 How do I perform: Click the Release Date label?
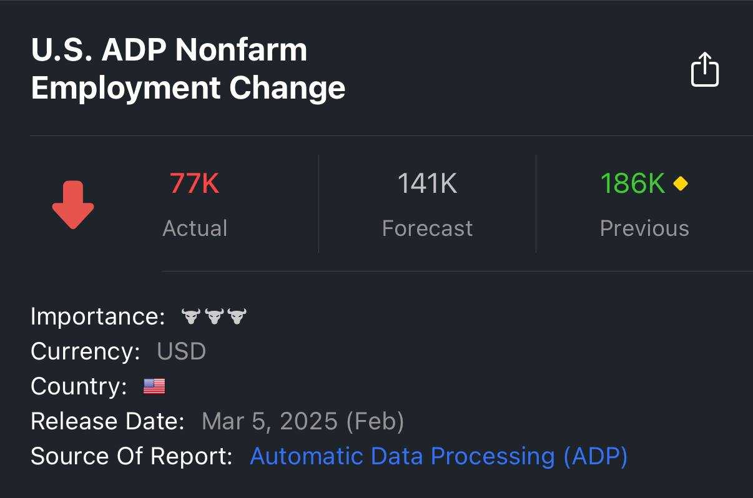(x=107, y=422)
